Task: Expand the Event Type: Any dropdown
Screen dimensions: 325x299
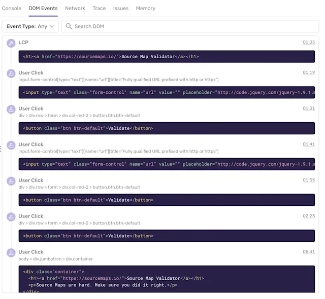Action: [x=30, y=26]
